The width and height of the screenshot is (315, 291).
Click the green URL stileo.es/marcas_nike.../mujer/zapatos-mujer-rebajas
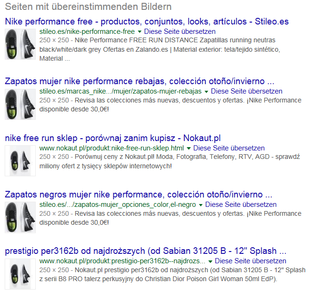(x=120, y=91)
